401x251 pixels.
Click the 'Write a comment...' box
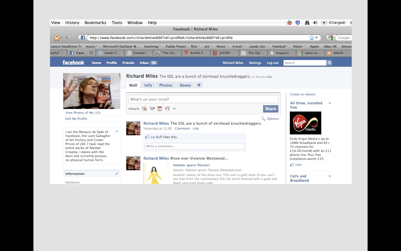[x=195, y=146]
